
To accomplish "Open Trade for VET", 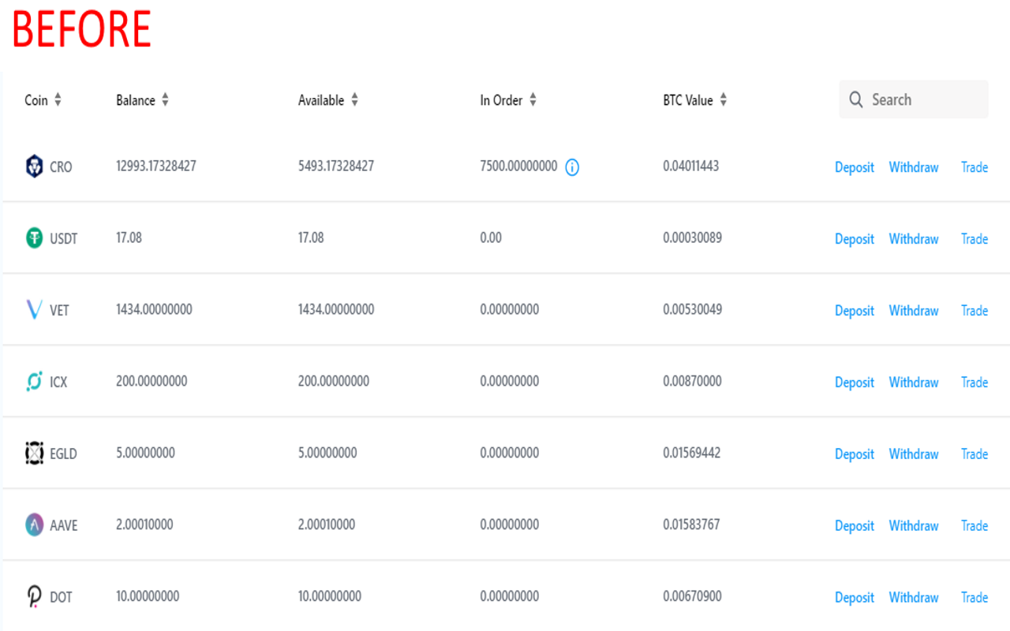I will coord(974,311).
